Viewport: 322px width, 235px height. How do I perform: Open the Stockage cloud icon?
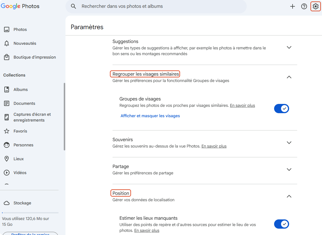(7, 203)
